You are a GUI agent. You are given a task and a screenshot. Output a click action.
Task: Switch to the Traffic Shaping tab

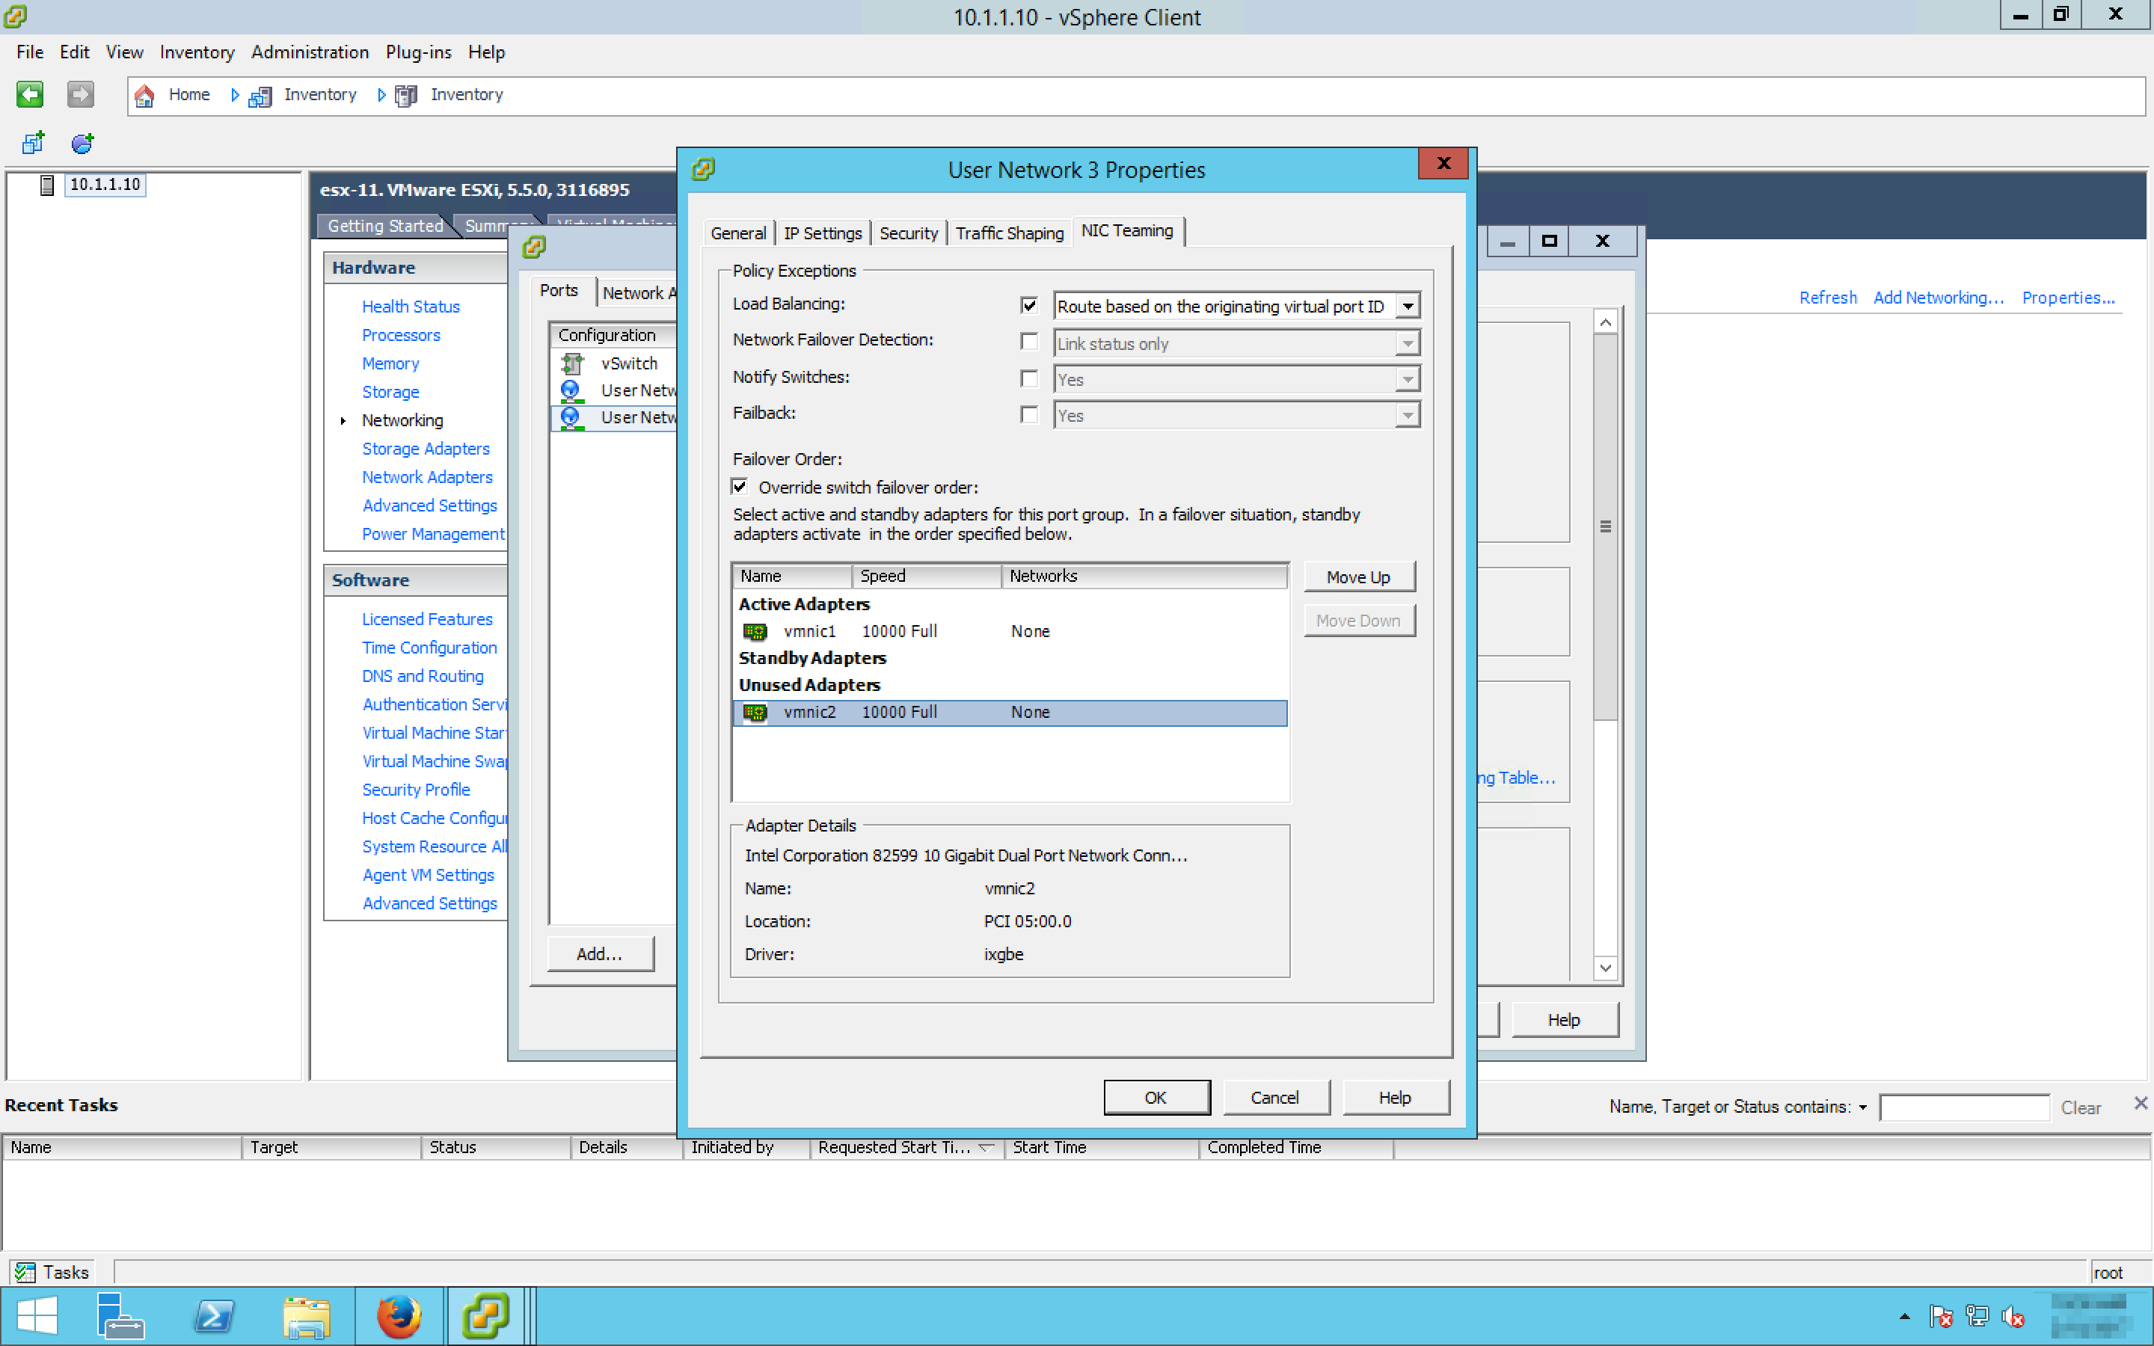[1010, 233]
